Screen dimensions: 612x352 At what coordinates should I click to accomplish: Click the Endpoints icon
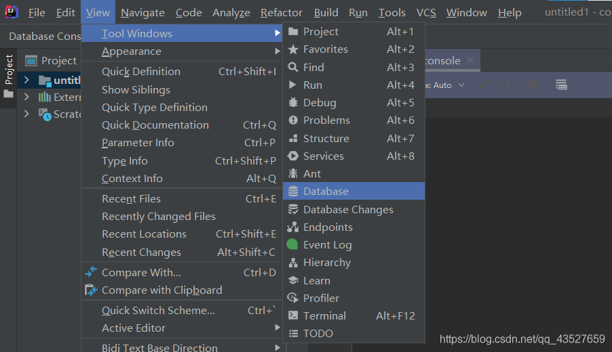click(x=293, y=227)
